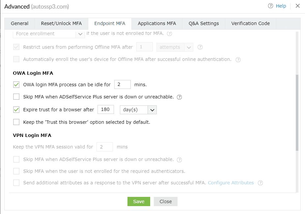Click help icon next to offline attempts dropdown
305x214 pixels.
pos(200,47)
